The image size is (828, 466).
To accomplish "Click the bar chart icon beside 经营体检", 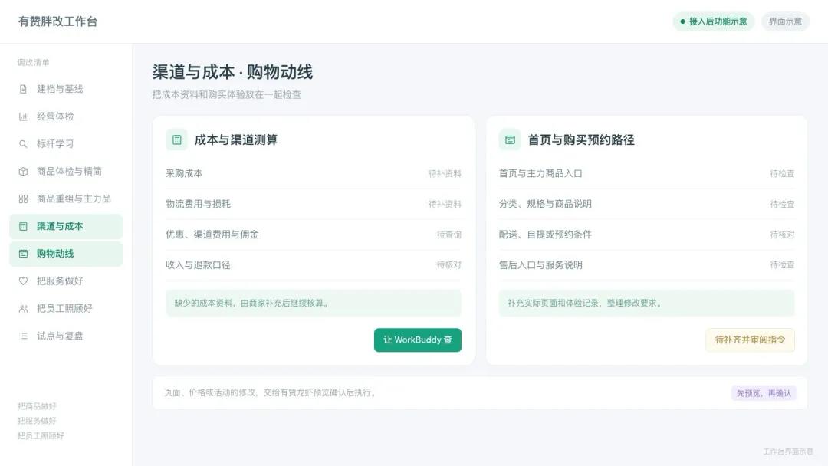I will click(23, 116).
